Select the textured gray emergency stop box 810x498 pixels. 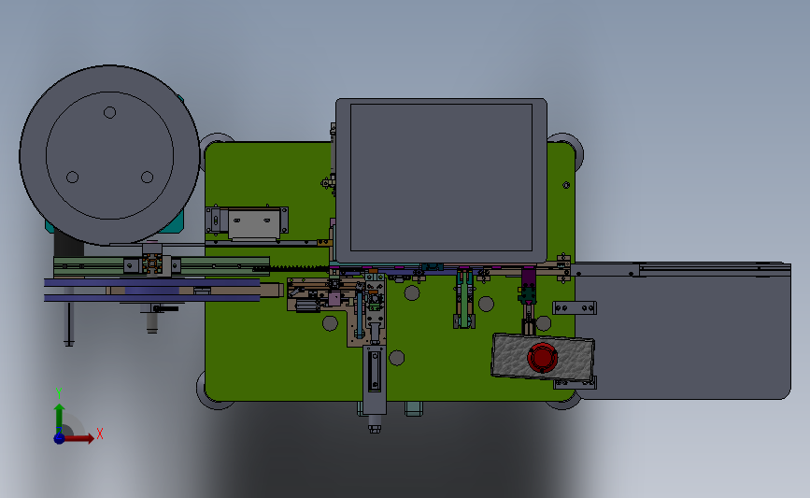coord(543,358)
